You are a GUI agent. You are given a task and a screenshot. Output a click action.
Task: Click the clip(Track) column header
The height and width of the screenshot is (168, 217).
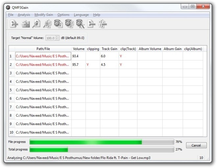128,49
